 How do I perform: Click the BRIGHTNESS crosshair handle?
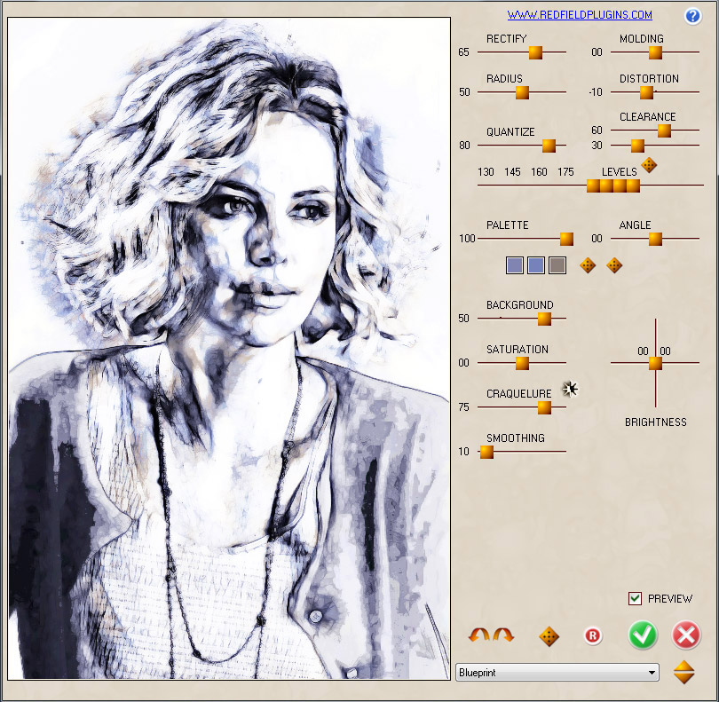click(655, 363)
